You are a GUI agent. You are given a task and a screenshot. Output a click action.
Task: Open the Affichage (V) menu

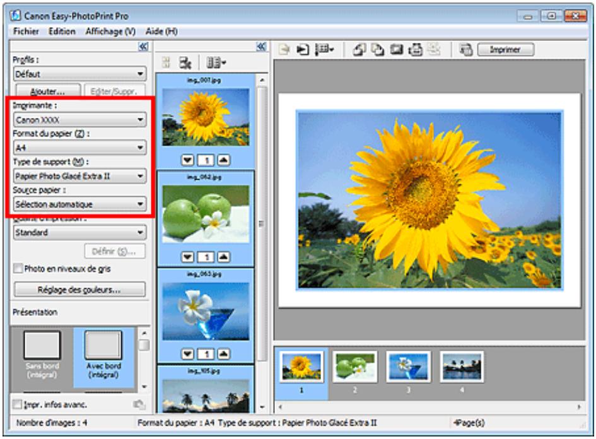tap(110, 31)
